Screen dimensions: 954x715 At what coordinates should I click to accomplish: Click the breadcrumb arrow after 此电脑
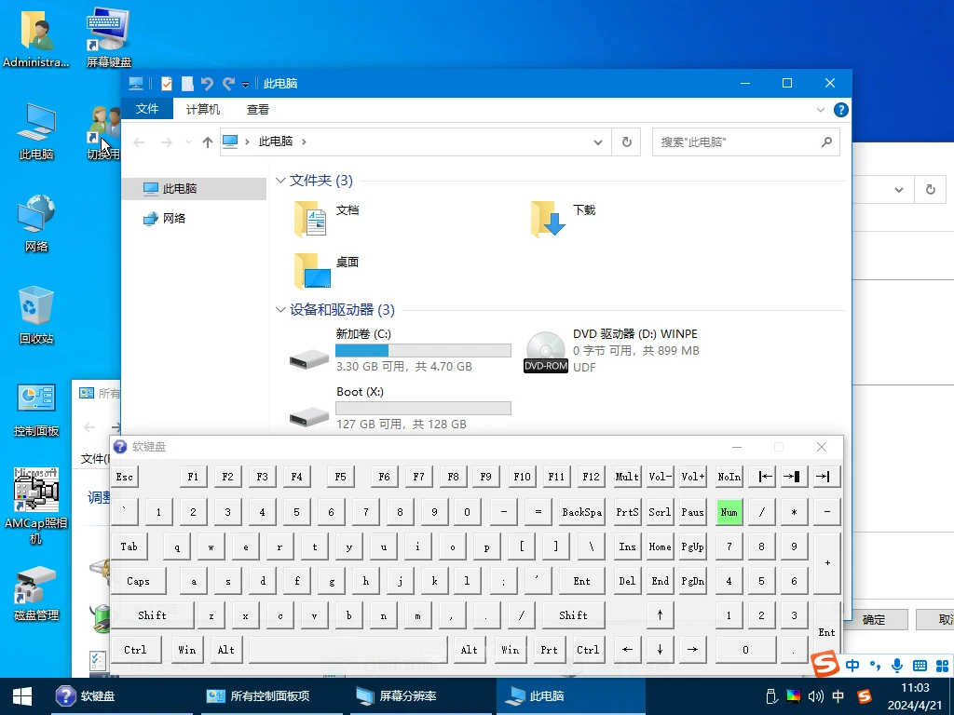pyautogui.click(x=305, y=142)
